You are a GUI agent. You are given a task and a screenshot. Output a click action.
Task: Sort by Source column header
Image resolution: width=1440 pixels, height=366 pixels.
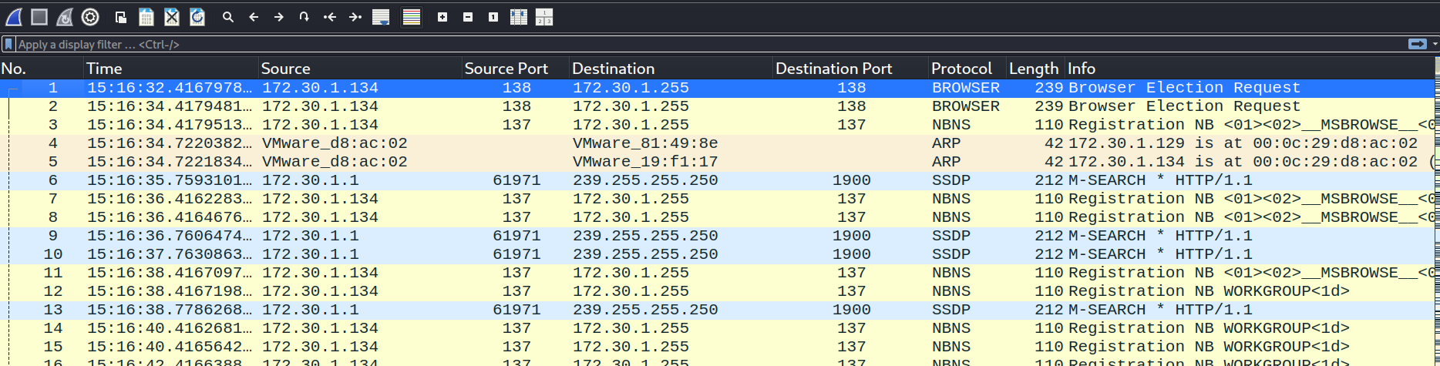click(360, 69)
